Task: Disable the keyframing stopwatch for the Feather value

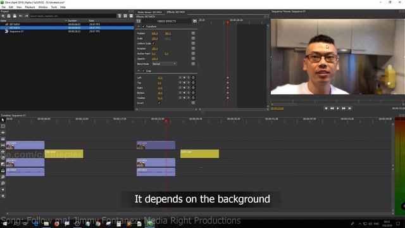Action: (x=193, y=98)
